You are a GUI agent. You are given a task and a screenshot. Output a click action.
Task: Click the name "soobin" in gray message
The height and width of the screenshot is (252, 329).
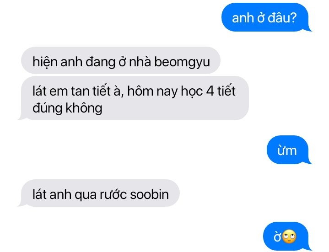pyautogui.click(x=149, y=194)
